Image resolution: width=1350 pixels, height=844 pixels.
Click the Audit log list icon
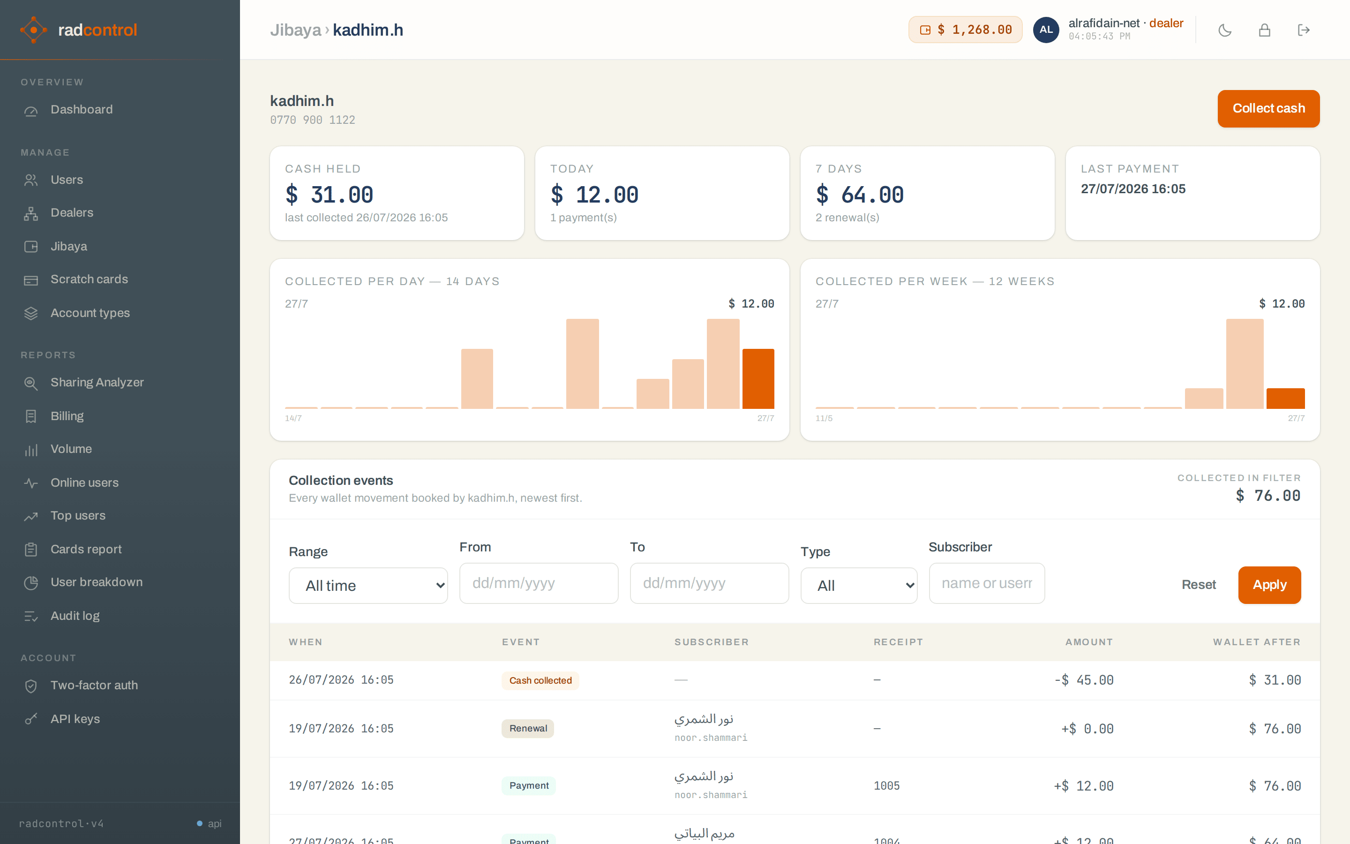coord(30,616)
